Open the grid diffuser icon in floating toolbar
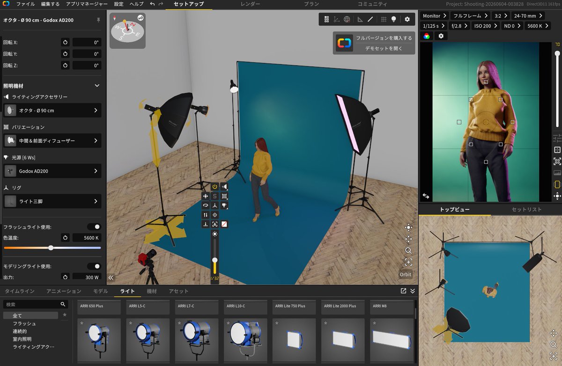Image resolution: width=562 pixels, height=366 pixels. tap(224, 196)
